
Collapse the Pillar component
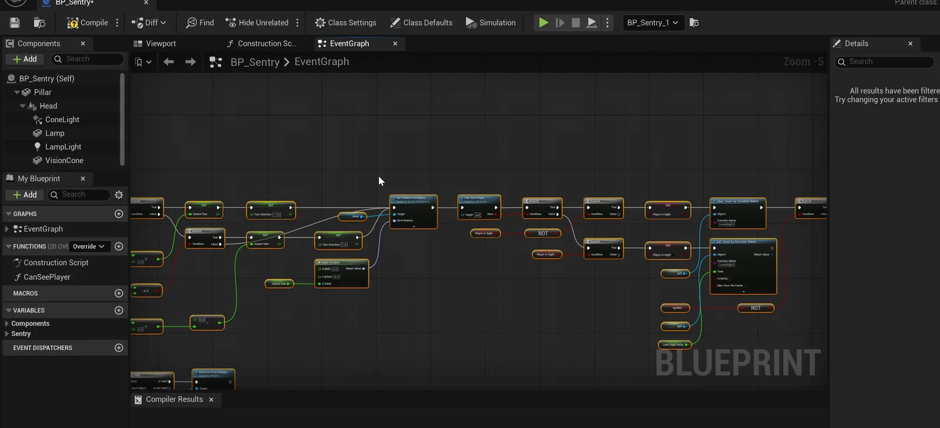pyautogui.click(x=17, y=92)
